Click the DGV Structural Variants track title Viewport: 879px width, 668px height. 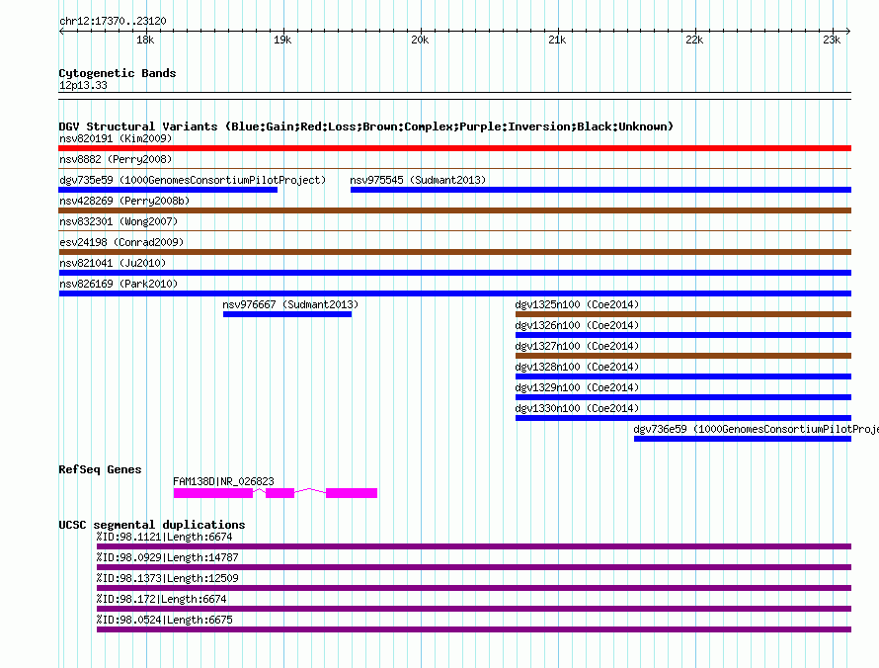365,126
